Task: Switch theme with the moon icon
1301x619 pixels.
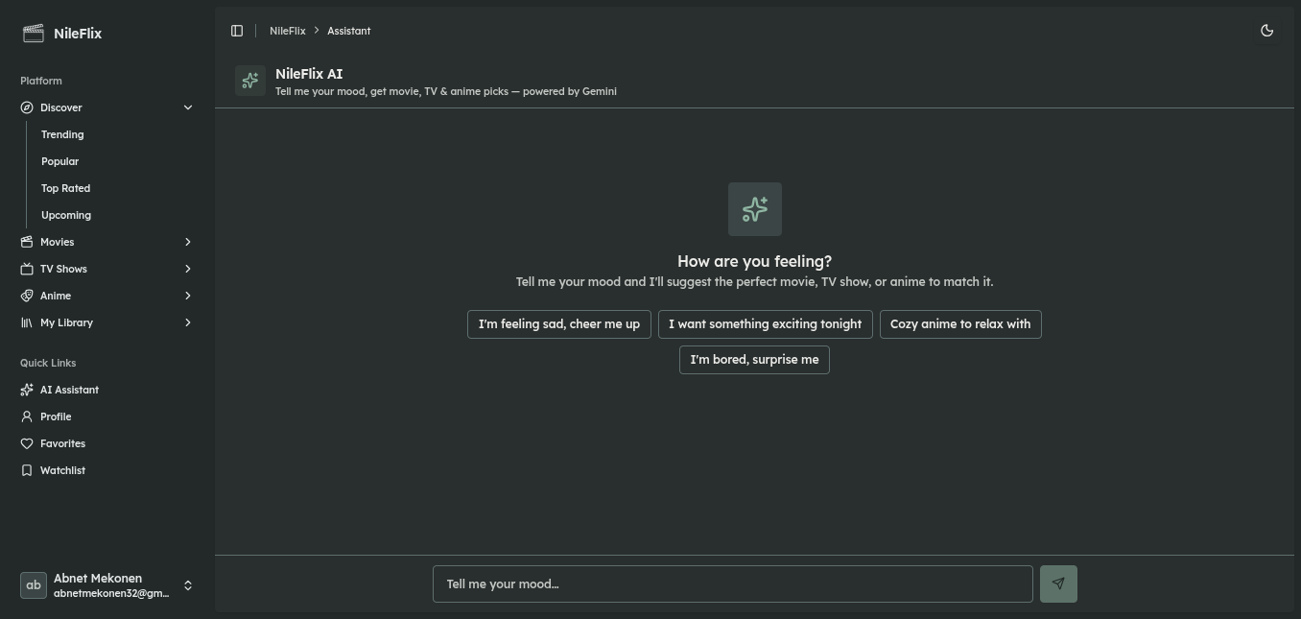Action: (1266, 31)
